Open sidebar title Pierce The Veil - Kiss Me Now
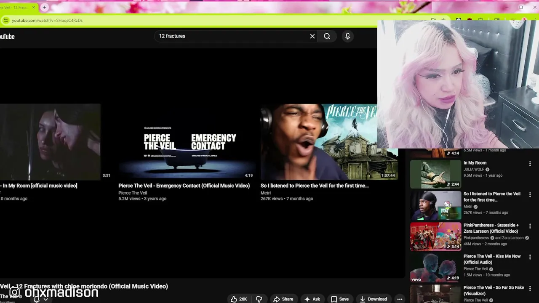The height and width of the screenshot is (303, 539). pyautogui.click(x=492, y=259)
